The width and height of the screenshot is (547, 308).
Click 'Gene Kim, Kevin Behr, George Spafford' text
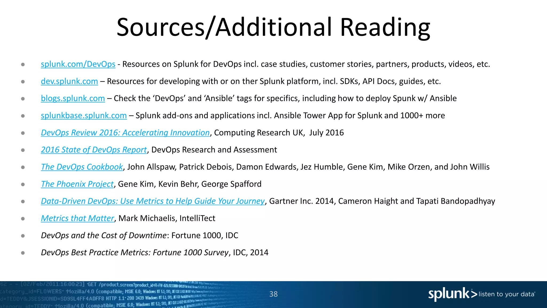[190, 184]
